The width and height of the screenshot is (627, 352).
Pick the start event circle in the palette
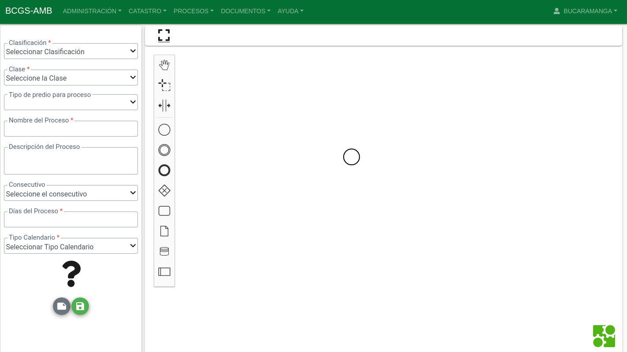tap(164, 130)
